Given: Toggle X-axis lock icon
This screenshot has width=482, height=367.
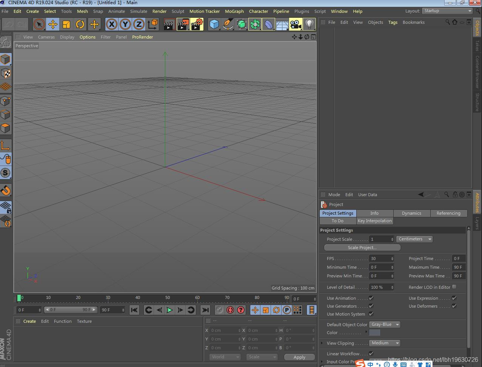Looking at the screenshot, I should point(111,25).
